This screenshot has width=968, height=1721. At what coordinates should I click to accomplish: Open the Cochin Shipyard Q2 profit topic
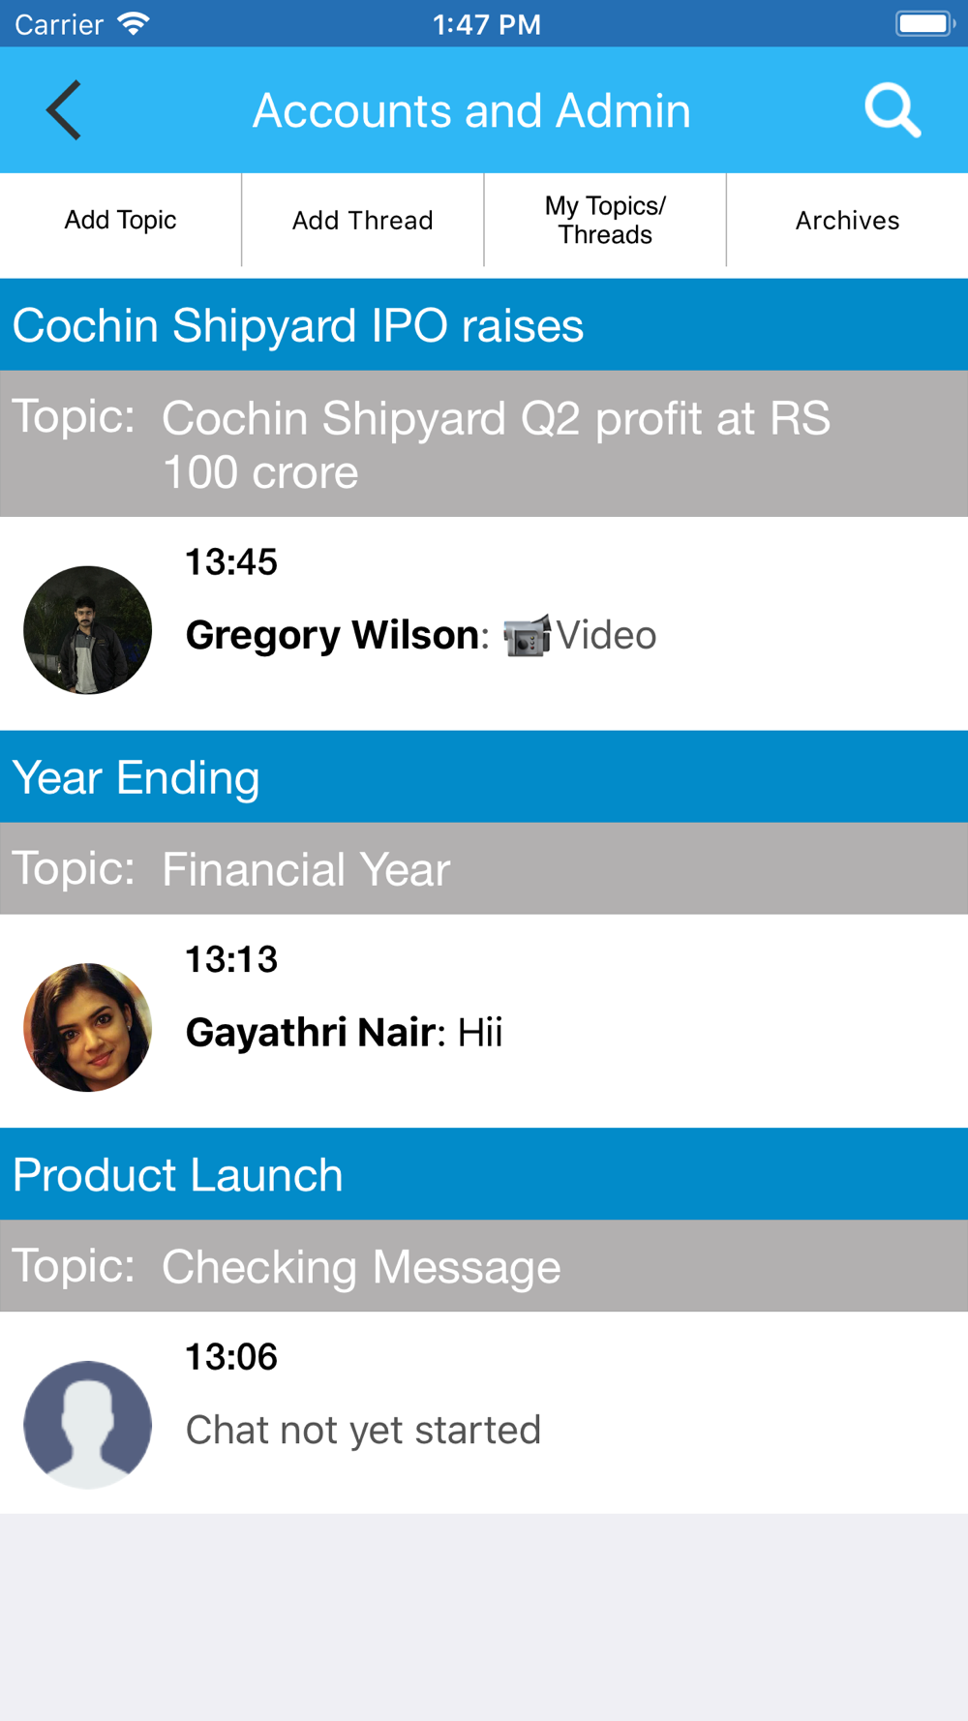484,443
